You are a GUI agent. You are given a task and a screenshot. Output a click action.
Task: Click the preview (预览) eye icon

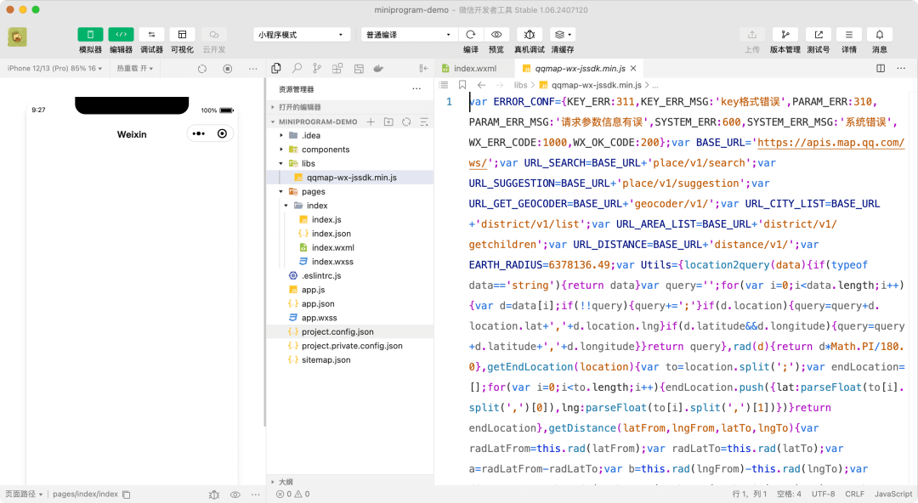[x=496, y=35]
